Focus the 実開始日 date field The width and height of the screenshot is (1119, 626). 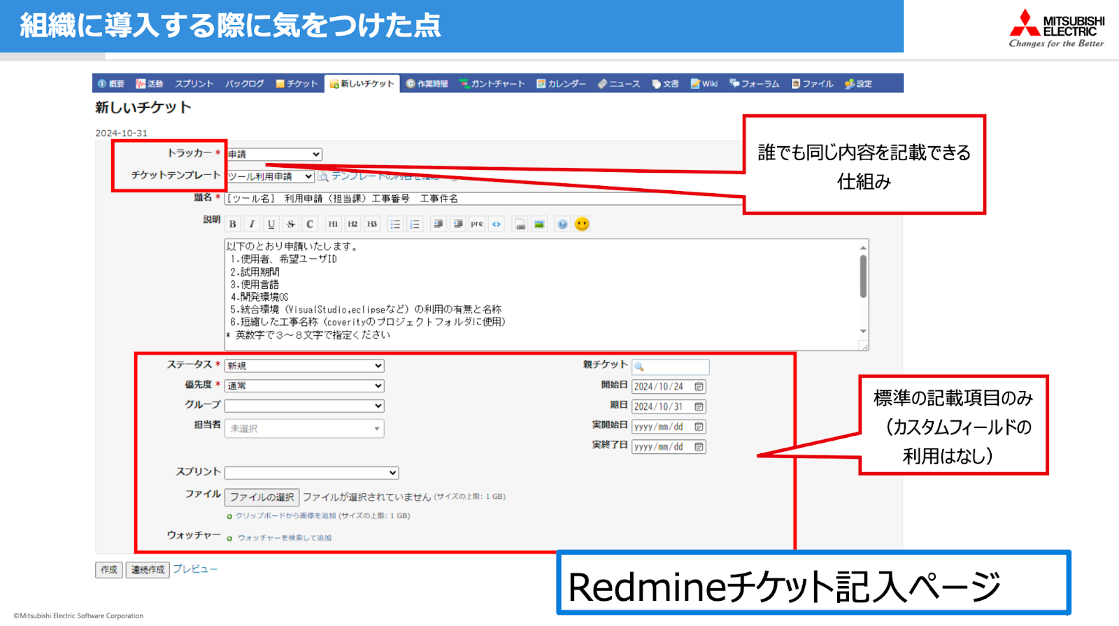[x=669, y=427]
